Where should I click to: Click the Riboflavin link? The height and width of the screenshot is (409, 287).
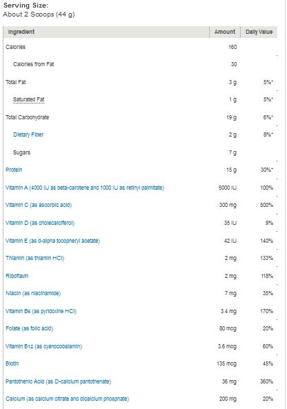pyautogui.click(x=17, y=276)
